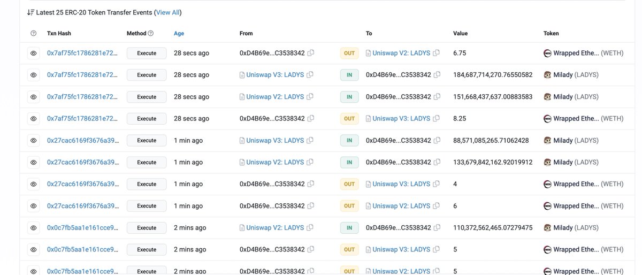642x275 pixels.
Task: Open txn 0x27cac6169f3676a39 in 88,571,085,265.71062428 row
Action: pyautogui.click(x=83, y=141)
